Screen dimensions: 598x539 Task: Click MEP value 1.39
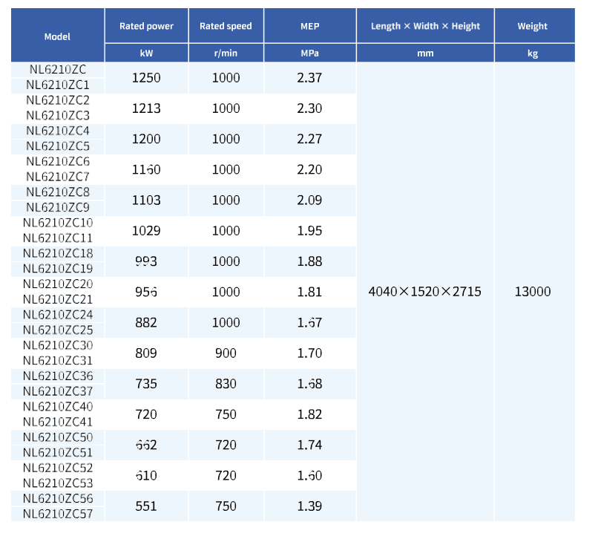[309, 506]
